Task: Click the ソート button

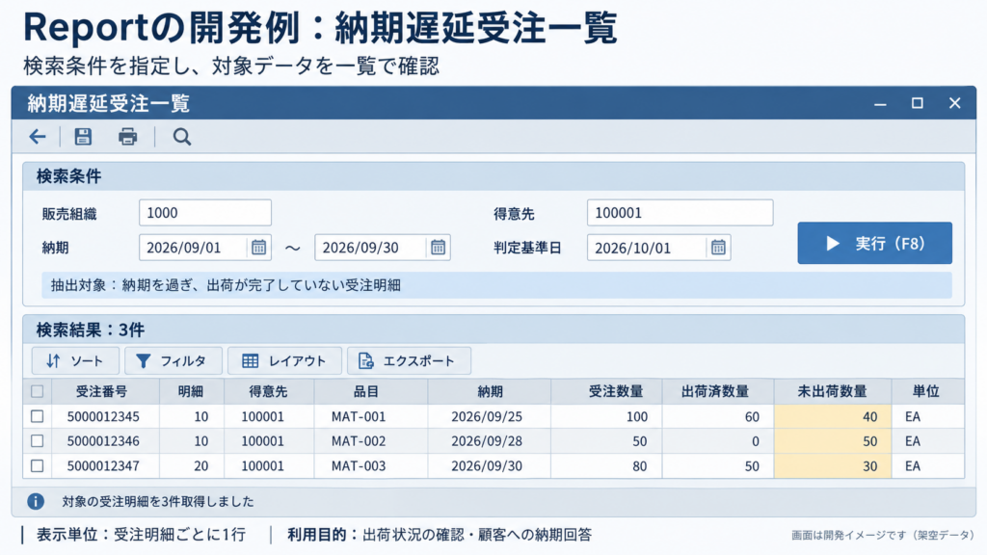Action: [75, 360]
